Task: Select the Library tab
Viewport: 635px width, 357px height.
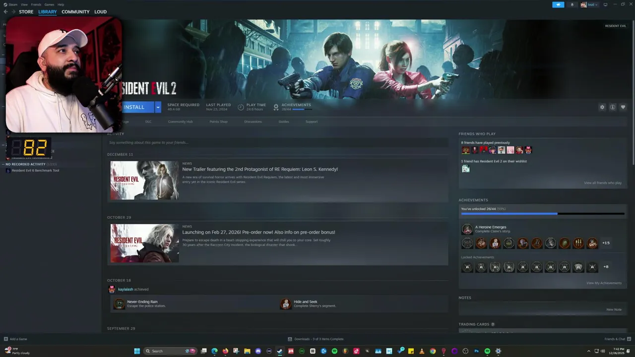Action: [x=48, y=12]
